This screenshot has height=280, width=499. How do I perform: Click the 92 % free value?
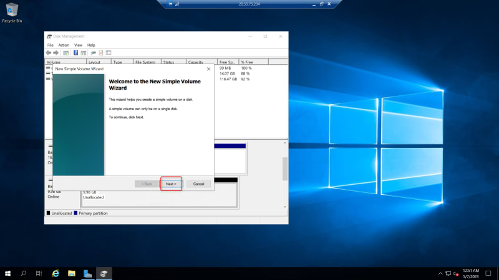(245, 79)
